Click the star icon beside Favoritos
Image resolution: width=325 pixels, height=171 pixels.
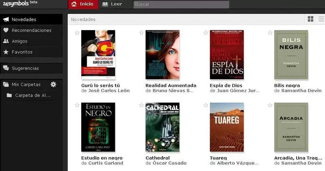6,52
